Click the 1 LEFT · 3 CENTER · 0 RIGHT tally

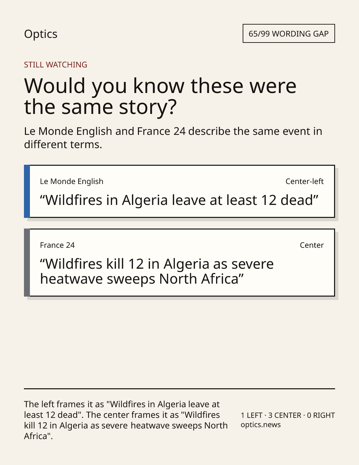(x=288, y=415)
